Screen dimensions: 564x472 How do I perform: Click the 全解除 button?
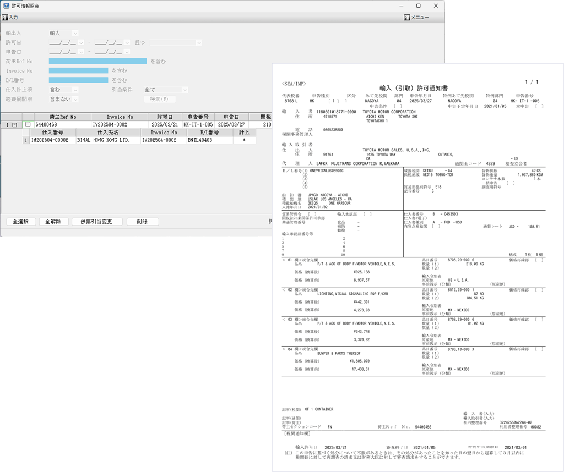tap(53, 222)
